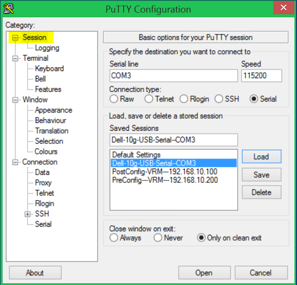Image resolution: width=297 pixels, height=285 pixels.
Task: Select PreConfig---VRM---192.168.10.200 session
Action: coord(173,180)
